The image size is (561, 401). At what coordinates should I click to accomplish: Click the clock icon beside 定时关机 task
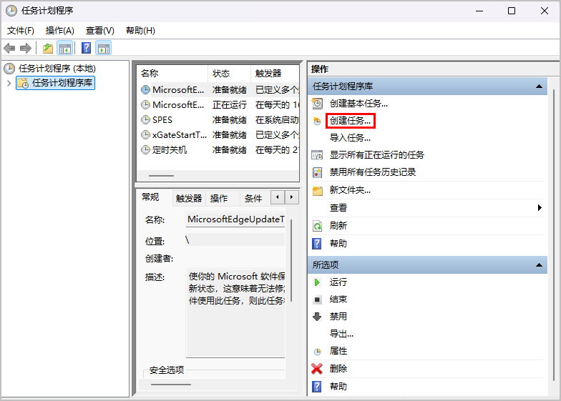tap(146, 150)
